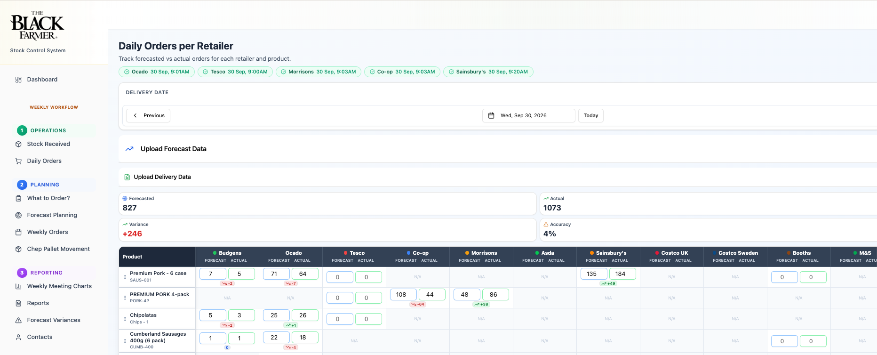Click the What to Order clipboard icon
The image size is (877, 355).
pyautogui.click(x=18, y=198)
